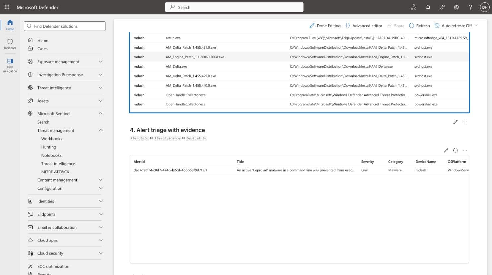
Task: Click Done Editing button
Action: (325, 26)
